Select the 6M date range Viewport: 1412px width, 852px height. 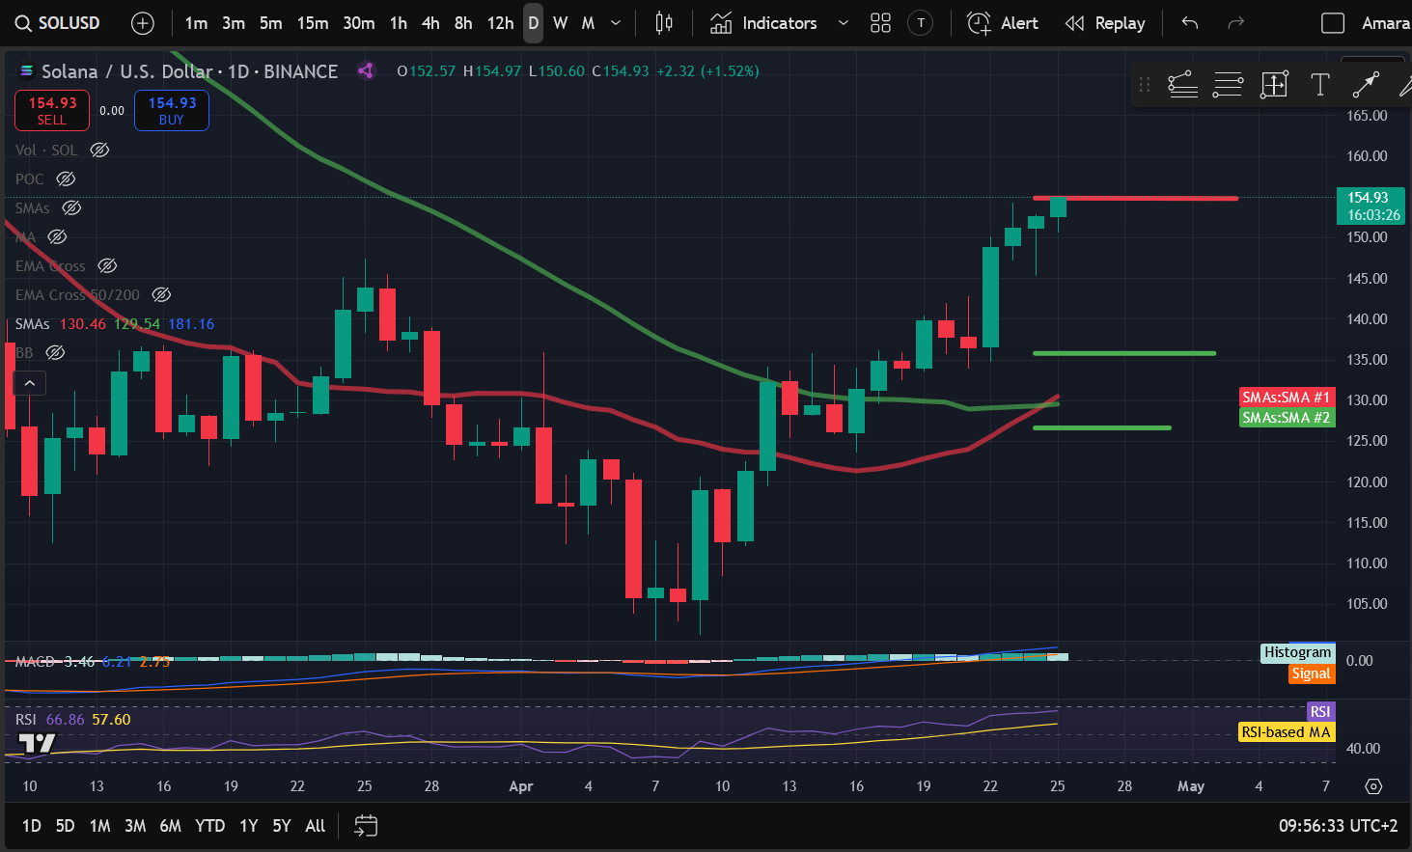click(170, 826)
